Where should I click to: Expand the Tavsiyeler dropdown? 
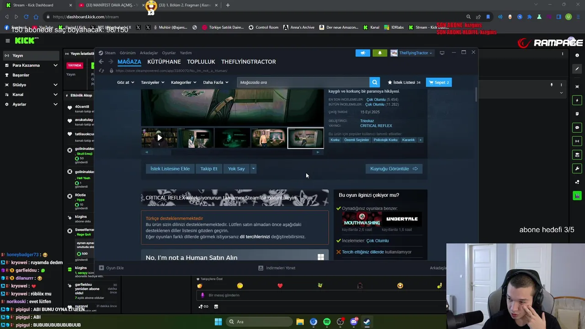153,82
